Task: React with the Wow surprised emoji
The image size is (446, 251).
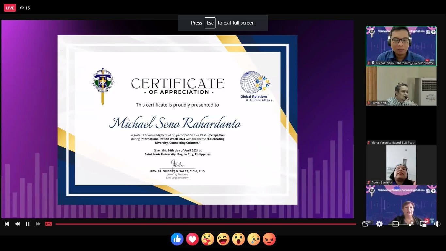Action: click(238, 239)
